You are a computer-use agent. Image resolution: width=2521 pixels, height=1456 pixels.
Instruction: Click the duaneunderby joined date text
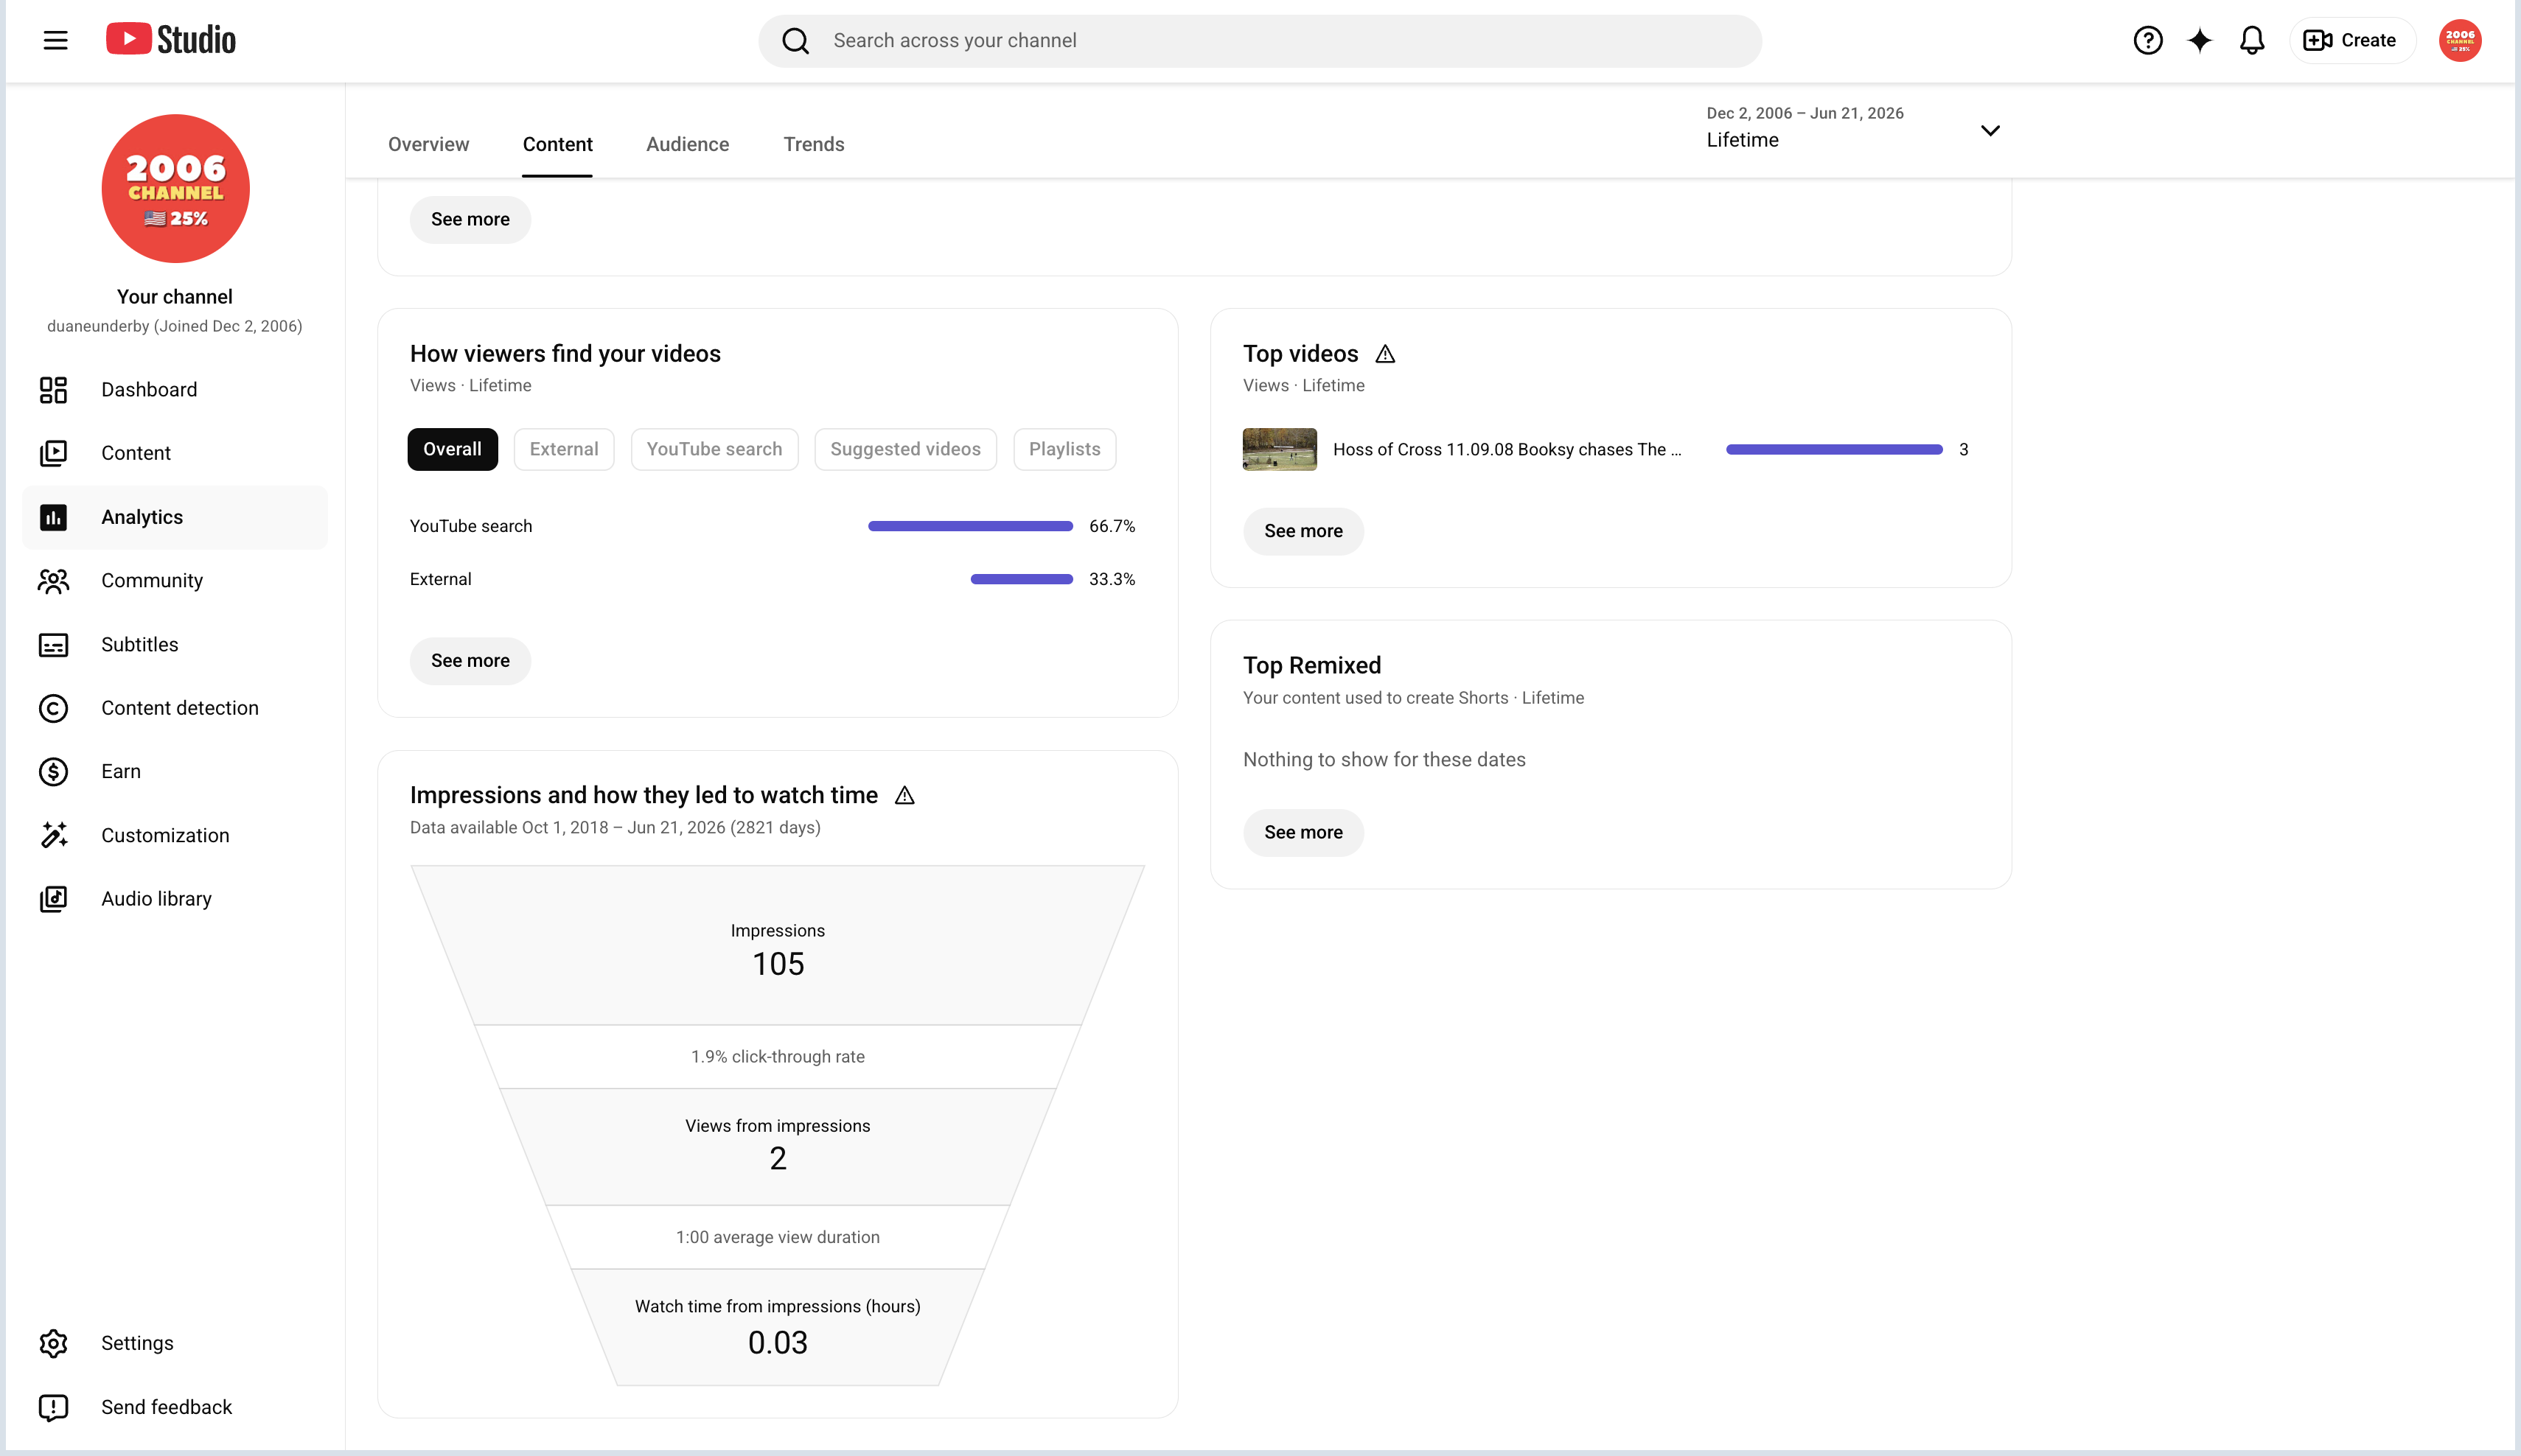175,326
